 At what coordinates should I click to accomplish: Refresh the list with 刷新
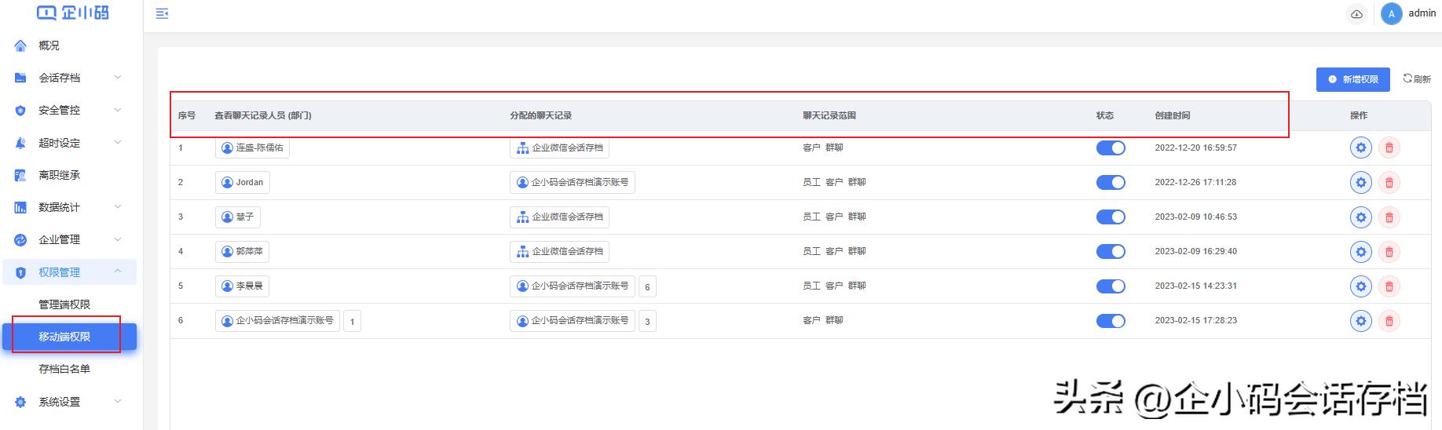tap(1417, 79)
